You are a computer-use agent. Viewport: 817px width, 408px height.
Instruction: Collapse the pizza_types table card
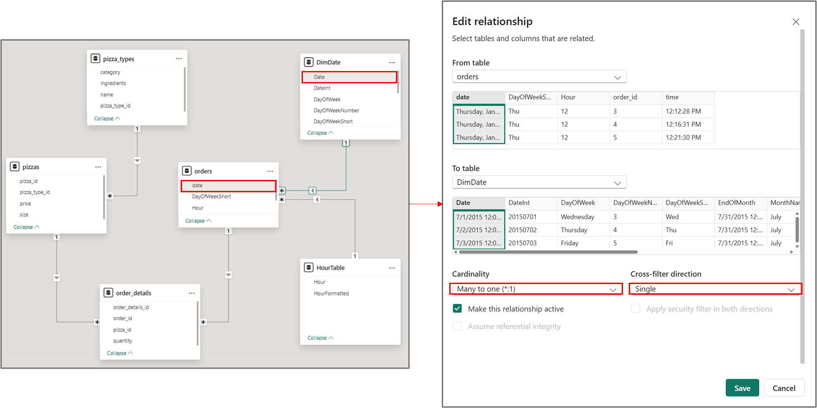click(x=107, y=119)
